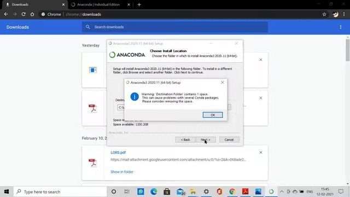Open Google Chrome from the taskbar
The height and width of the screenshot is (197, 350).
point(232,192)
